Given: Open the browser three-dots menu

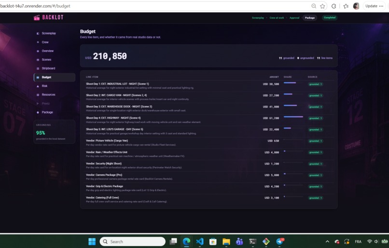Looking at the screenshot, I should 381,6.
